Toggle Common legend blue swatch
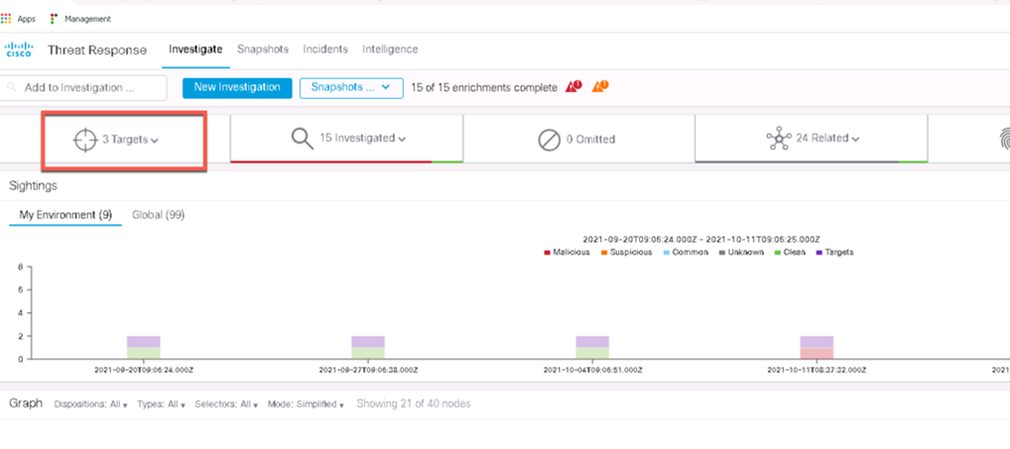This screenshot has height=449, width=1010. (666, 252)
